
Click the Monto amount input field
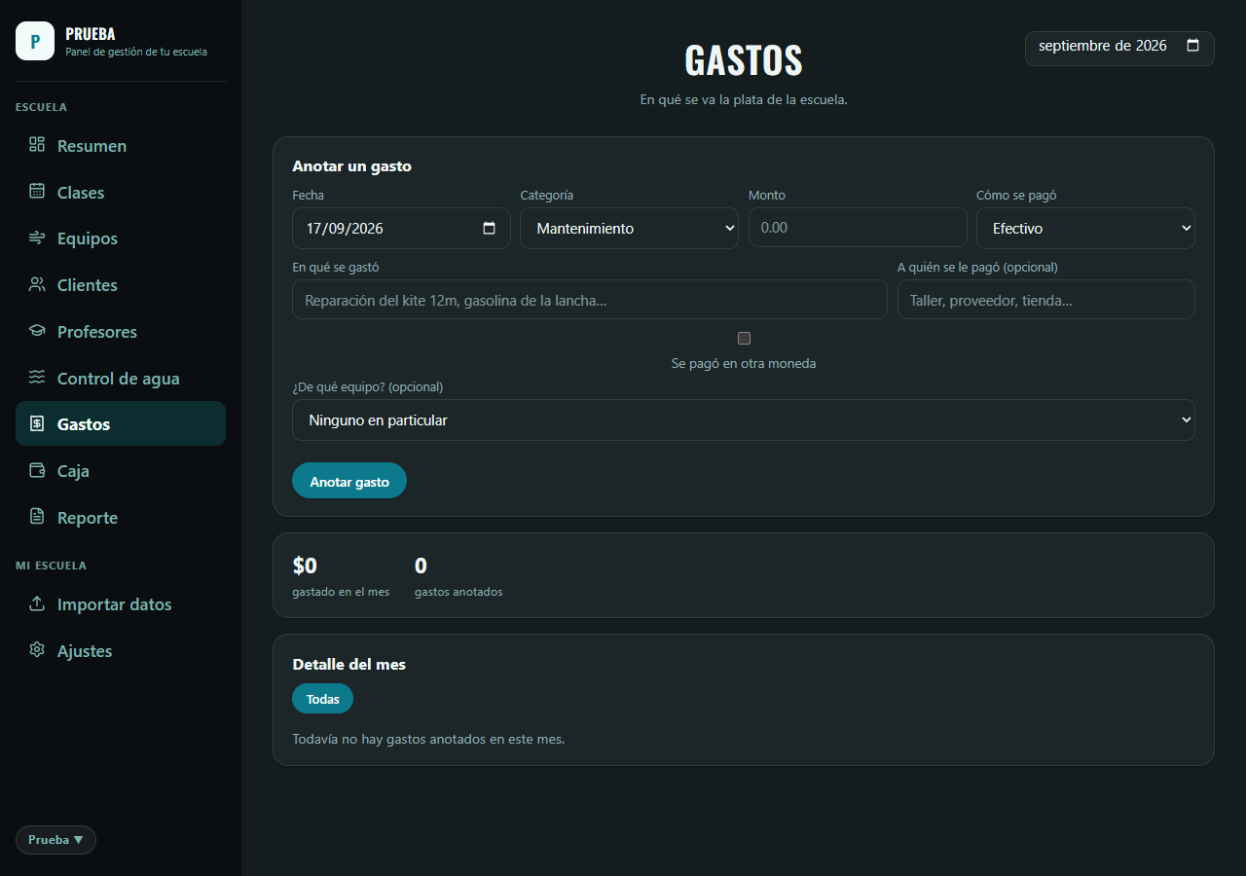pos(858,228)
